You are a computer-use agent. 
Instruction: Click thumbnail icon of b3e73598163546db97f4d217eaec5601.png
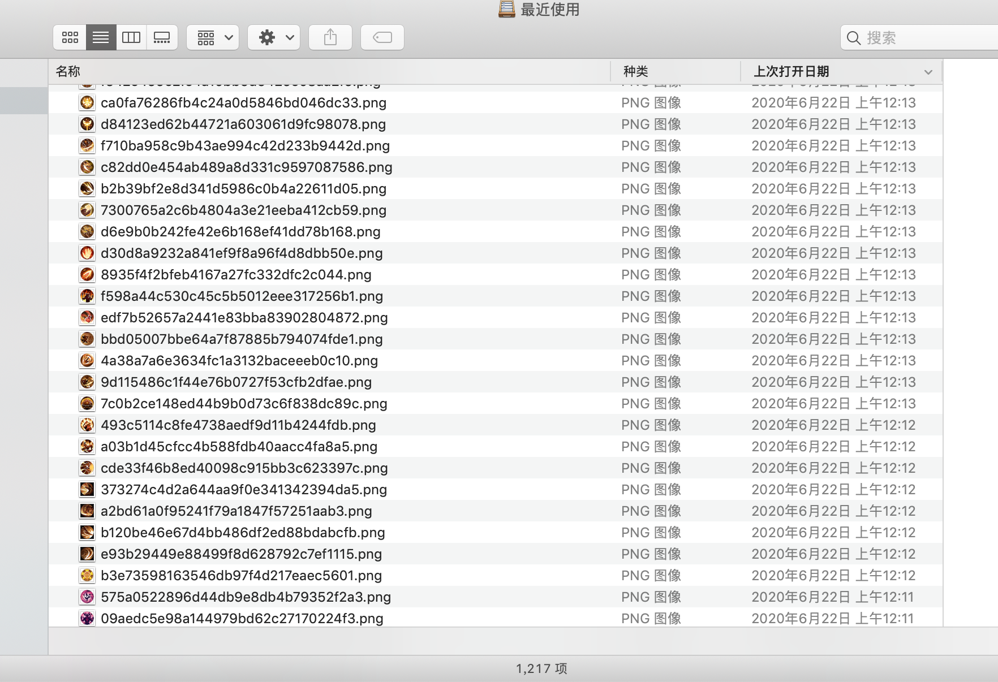point(87,576)
